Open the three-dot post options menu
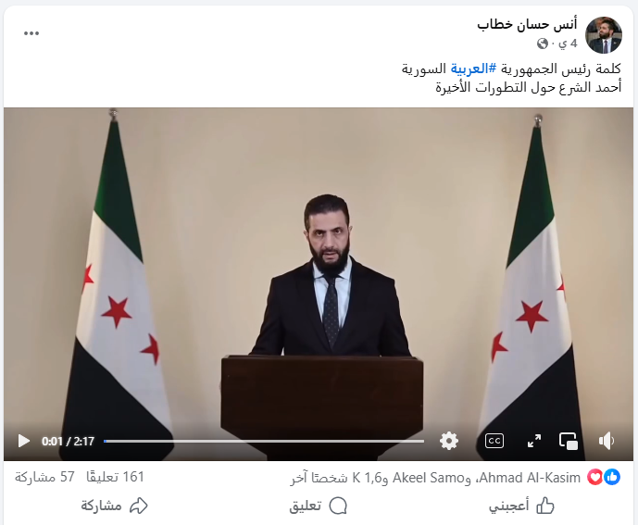This screenshot has width=638, height=525. coord(31,33)
